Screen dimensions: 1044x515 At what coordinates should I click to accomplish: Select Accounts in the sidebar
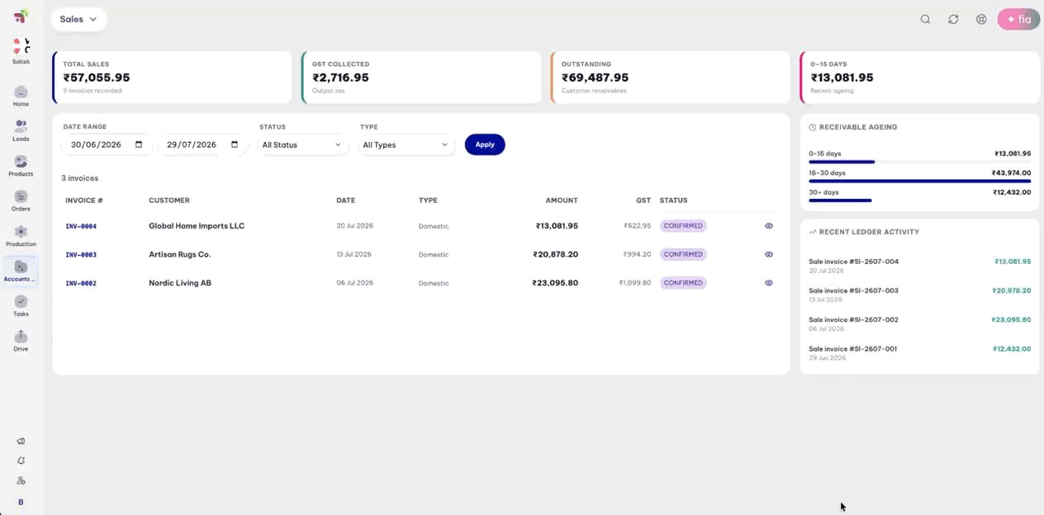click(21, 272)
